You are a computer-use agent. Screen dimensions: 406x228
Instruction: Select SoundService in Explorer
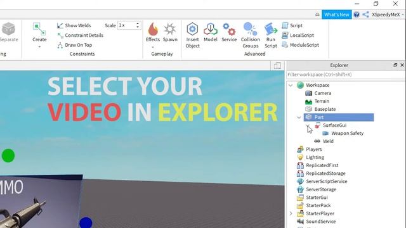(x=321, y=221)
